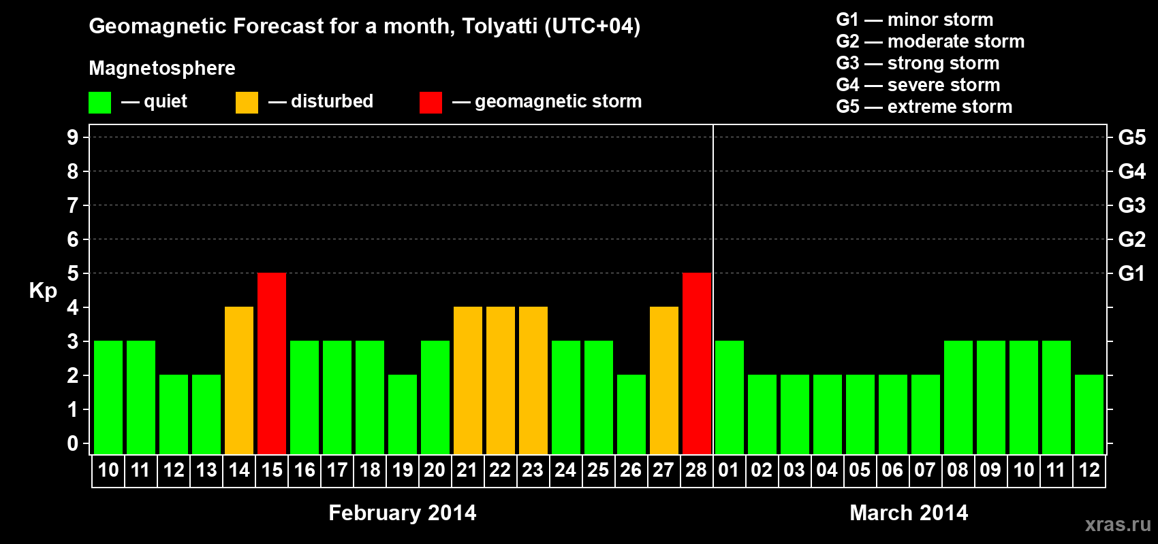This screenshot has width=1158, height=544.
Task: Select the green bar for February 10
Action: click(108, 397)
